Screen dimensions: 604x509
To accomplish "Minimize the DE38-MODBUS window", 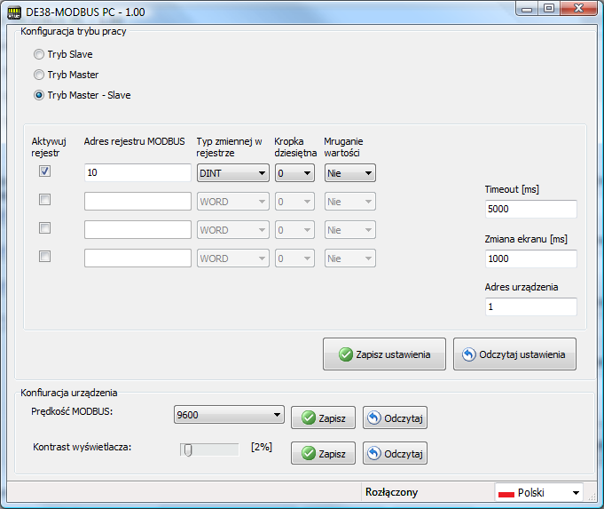I will coord(527,9).
